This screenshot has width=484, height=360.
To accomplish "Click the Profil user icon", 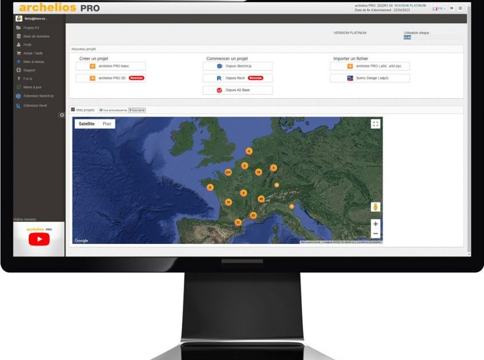I will coord(18,45).
